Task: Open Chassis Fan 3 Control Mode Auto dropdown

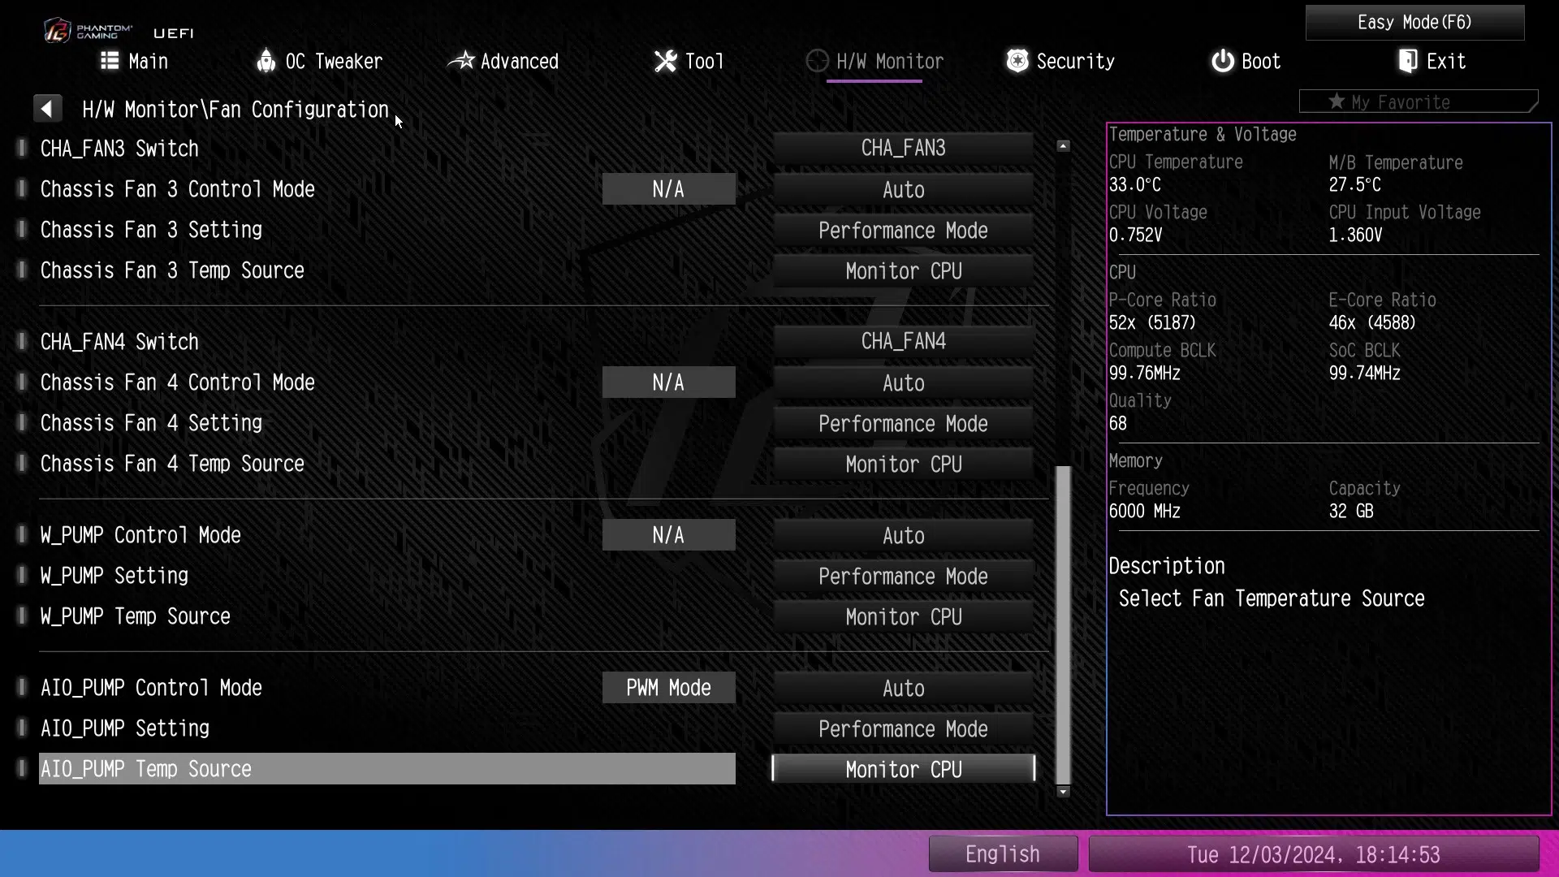Action: (x=903, y=189)
